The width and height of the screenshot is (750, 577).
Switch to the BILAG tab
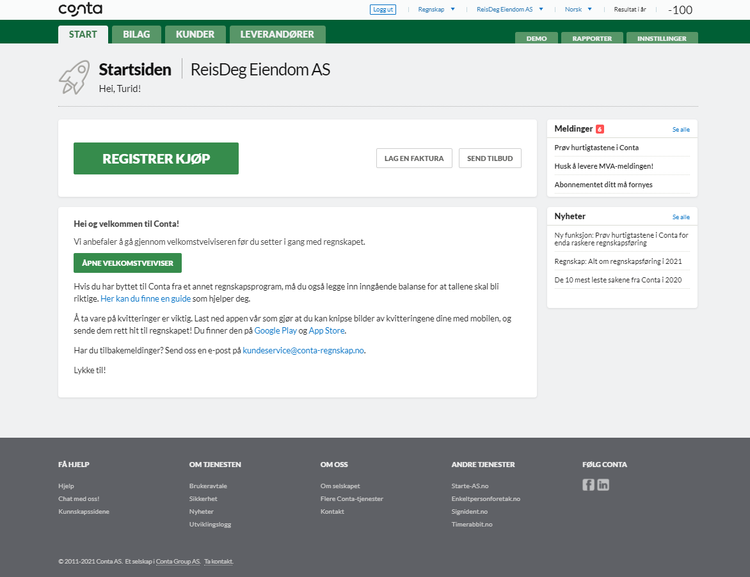[x=136, y=35]
